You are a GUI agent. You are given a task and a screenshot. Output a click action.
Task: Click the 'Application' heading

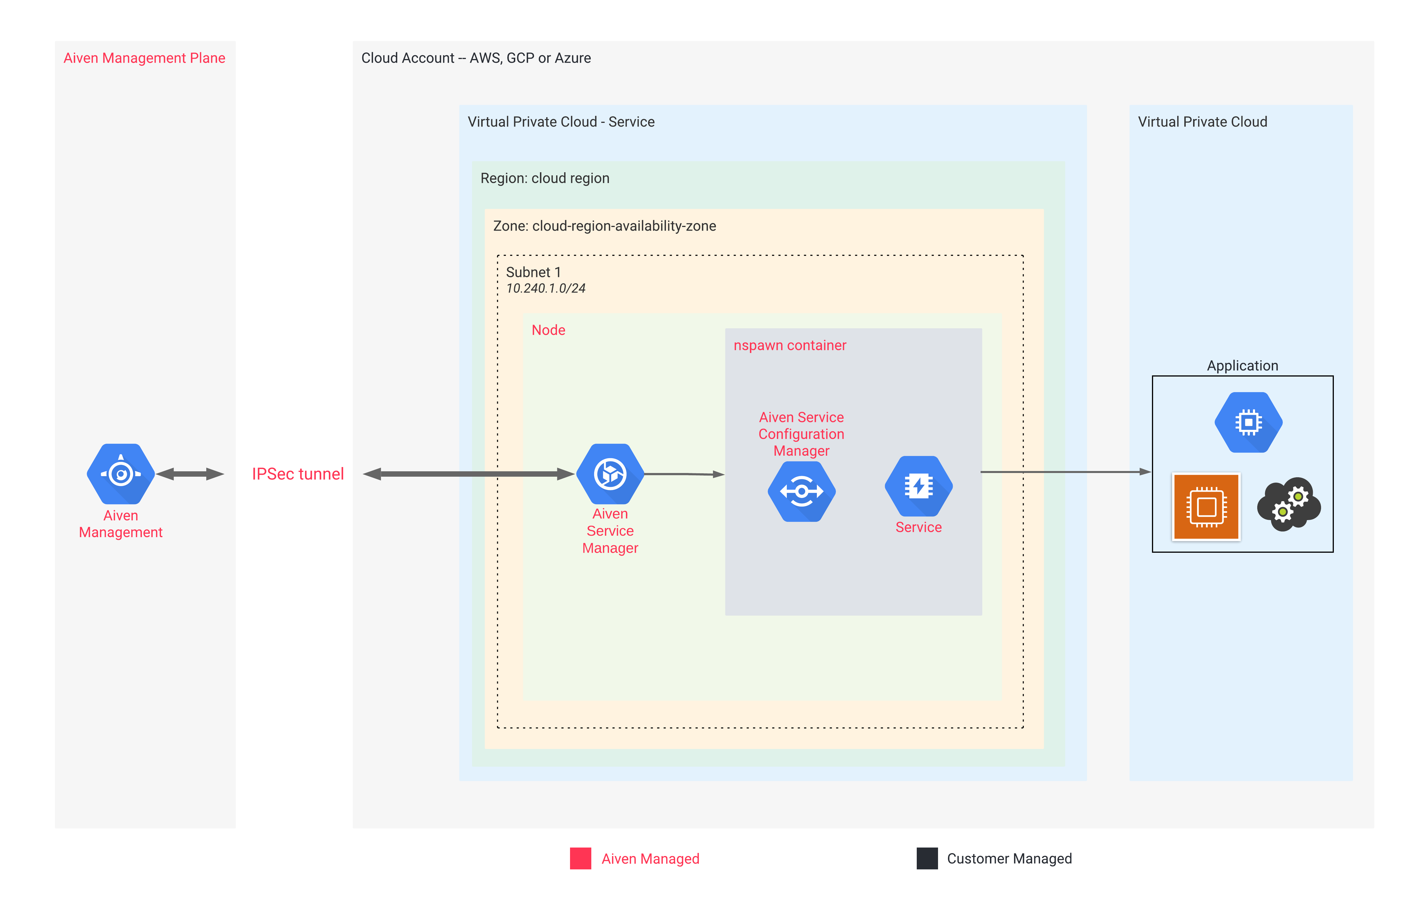1242,366
